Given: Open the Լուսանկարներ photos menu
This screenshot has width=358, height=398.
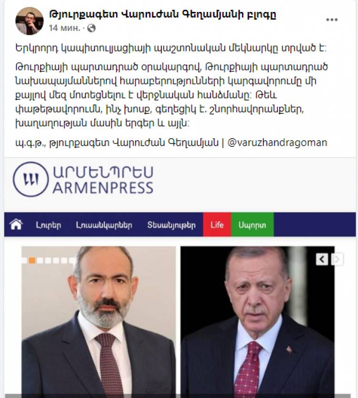Looking at the screenshot, I should (104, 225).
